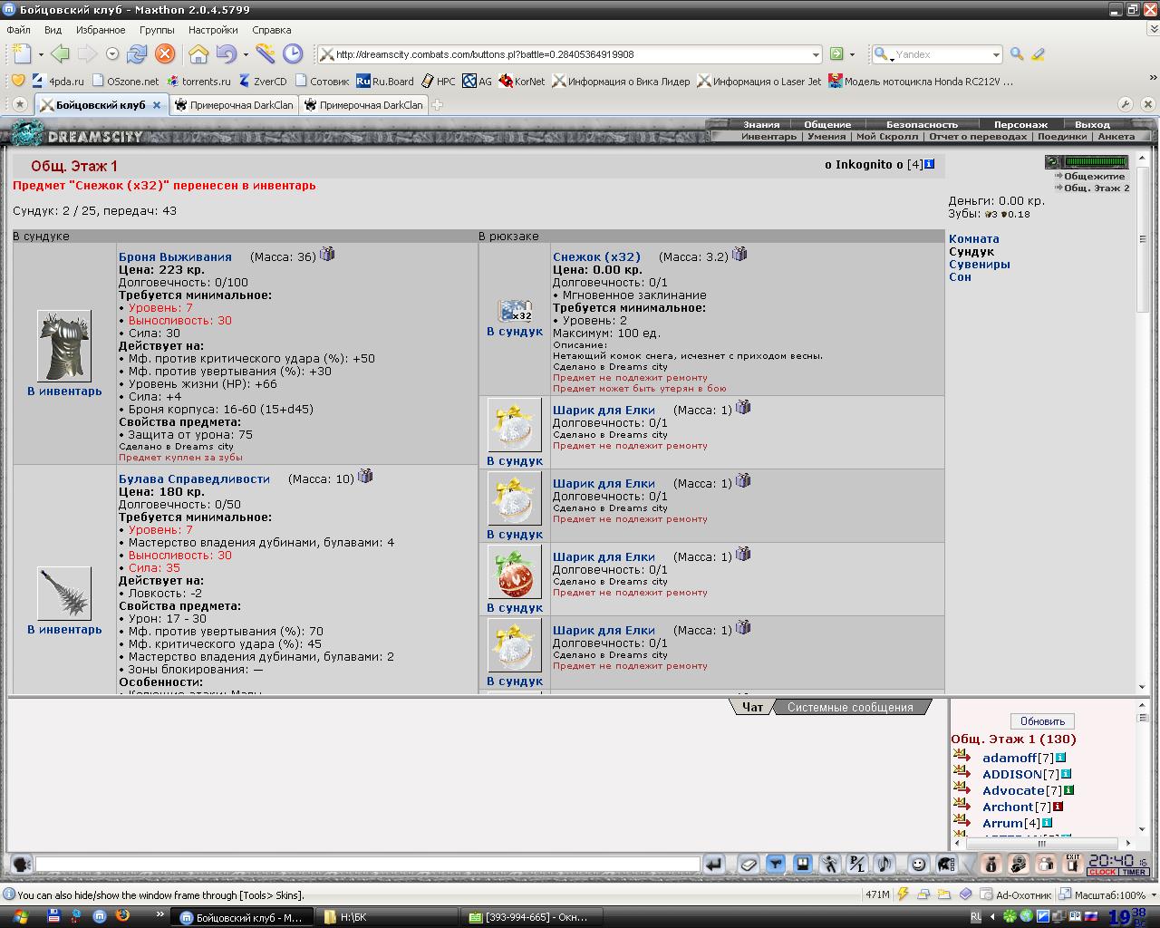The width and height of the screenshot is (1160, 928).
Task: Switch to the Чат tab
Action: coord(752,707)
